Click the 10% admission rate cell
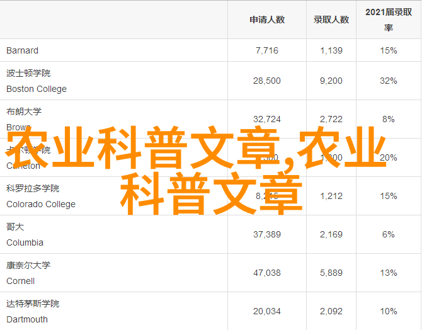Screen dimensions: 422x330 click(x=389, y=312)
